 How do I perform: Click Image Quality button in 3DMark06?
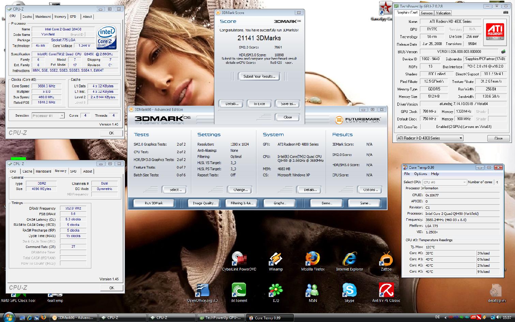tap(204, 203)
